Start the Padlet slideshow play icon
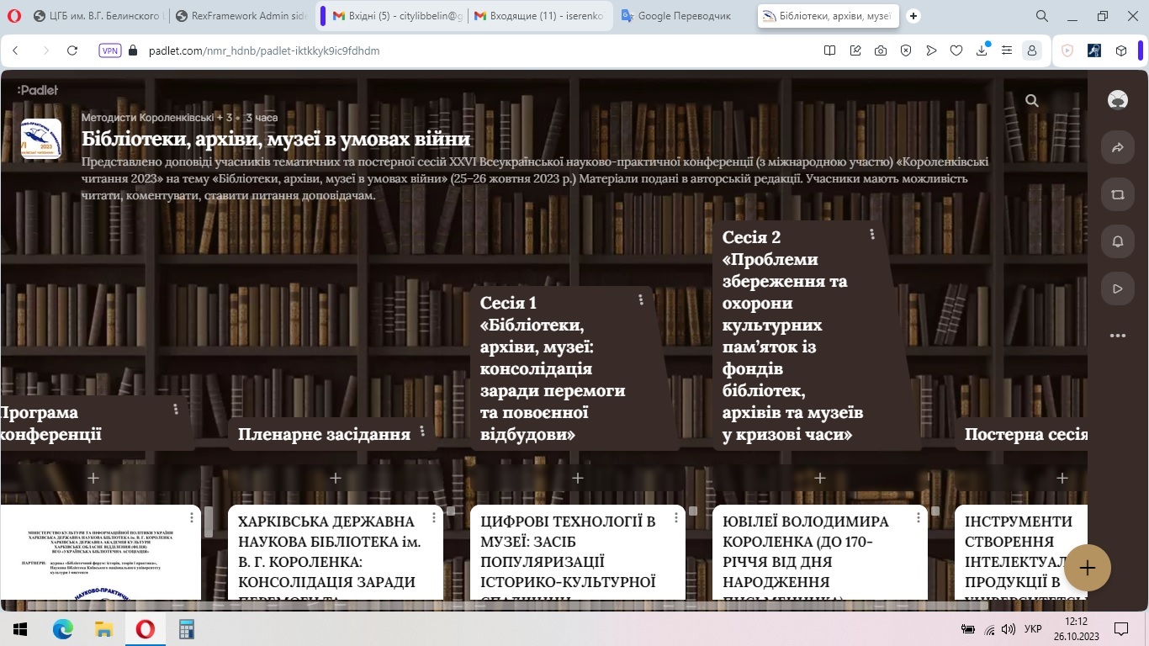Image resolution: width=1149 pixels, height=646 pixels. tap(1117, 289)
